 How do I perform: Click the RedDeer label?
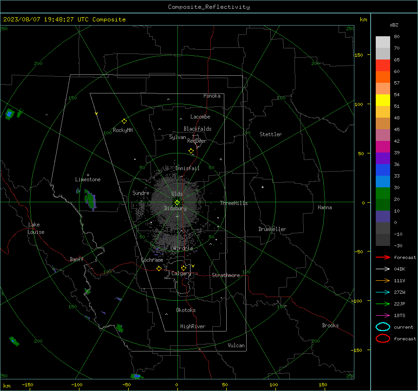(x=197, y=141)
